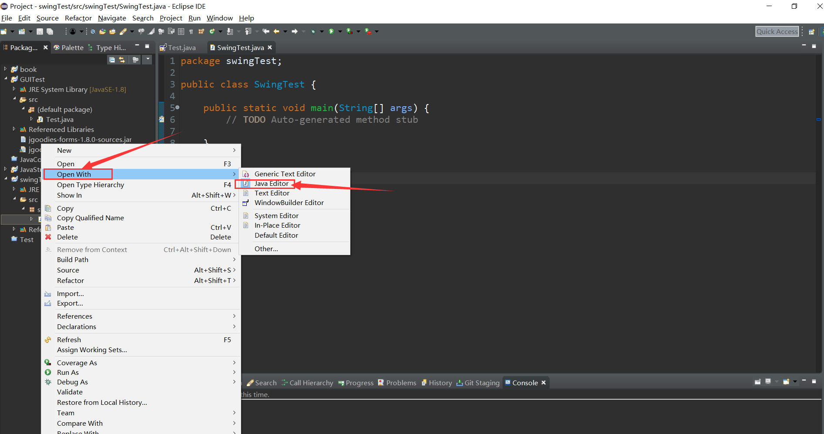Open a new console from the Console toolbar

pos(786,382)
